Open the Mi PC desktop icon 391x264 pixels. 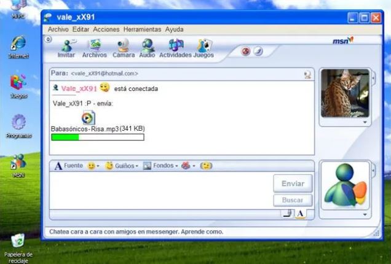(18, 10)
